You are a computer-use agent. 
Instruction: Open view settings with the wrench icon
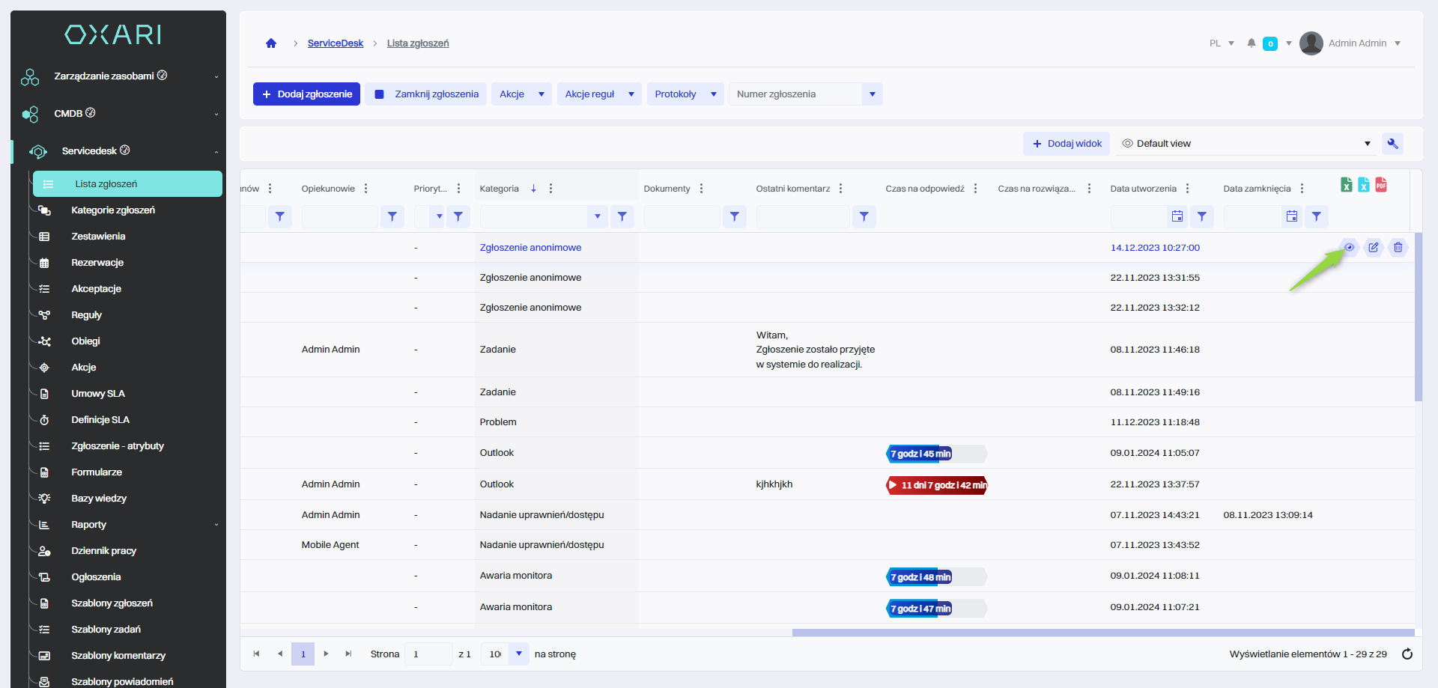coord(1392,144)
